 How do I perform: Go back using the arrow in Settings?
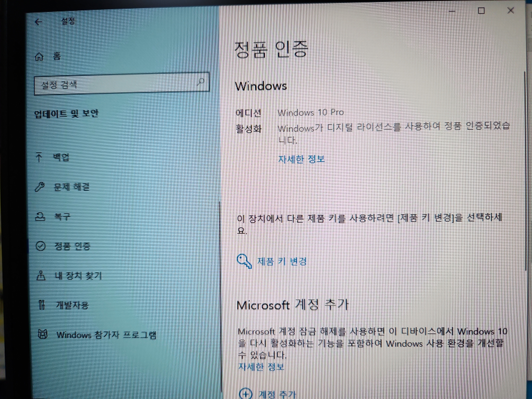39,22
